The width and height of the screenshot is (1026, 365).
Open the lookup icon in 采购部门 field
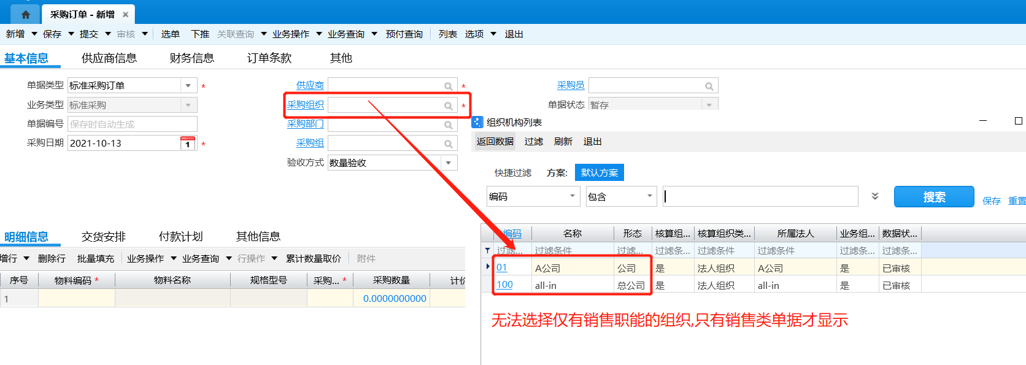click(x=449, y=125)
